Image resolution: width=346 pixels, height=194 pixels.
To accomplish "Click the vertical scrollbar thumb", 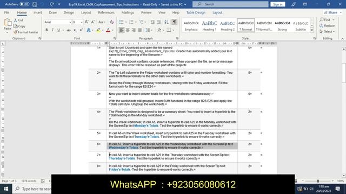I will point(344,73).
